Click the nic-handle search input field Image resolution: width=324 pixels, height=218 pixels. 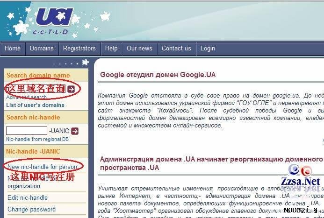click(27, 131)
